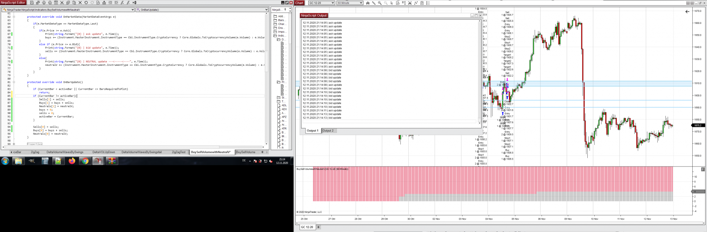Open the Windows Start menu
The height and width of the screenshot is (232, 707).
(x=5, y=161)
